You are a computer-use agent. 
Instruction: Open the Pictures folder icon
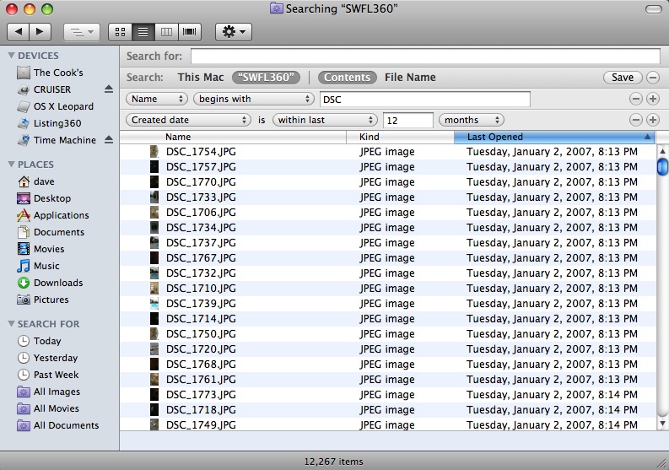[x=24, y=300]
